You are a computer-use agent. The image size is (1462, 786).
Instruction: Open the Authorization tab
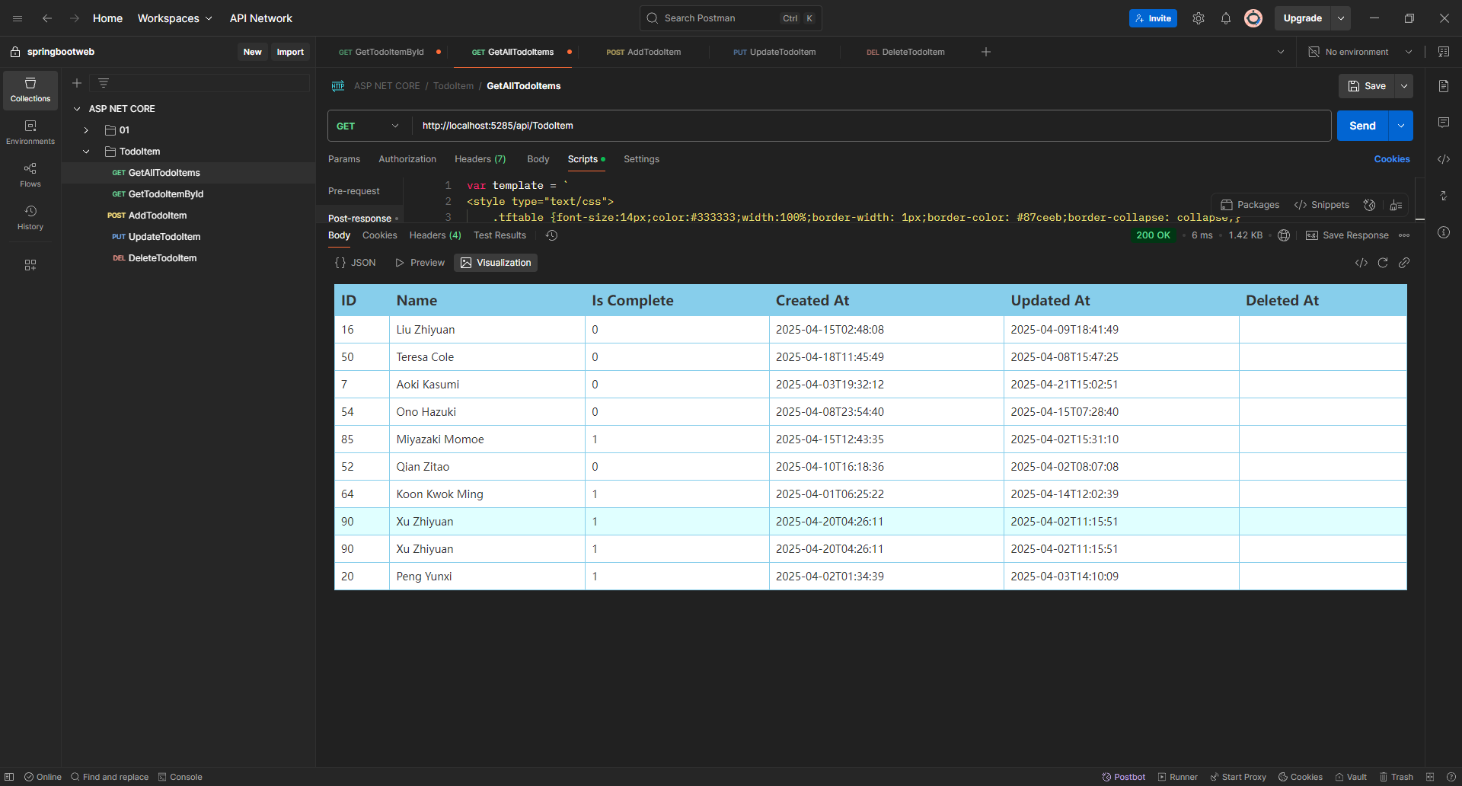tap(407, 159)
